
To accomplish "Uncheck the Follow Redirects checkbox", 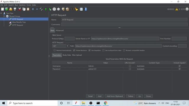I will 74,50.
